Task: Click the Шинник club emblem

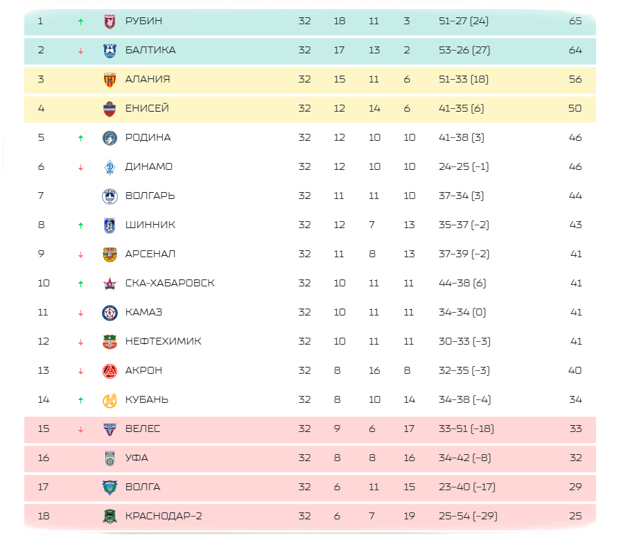Action: point(110,225)
